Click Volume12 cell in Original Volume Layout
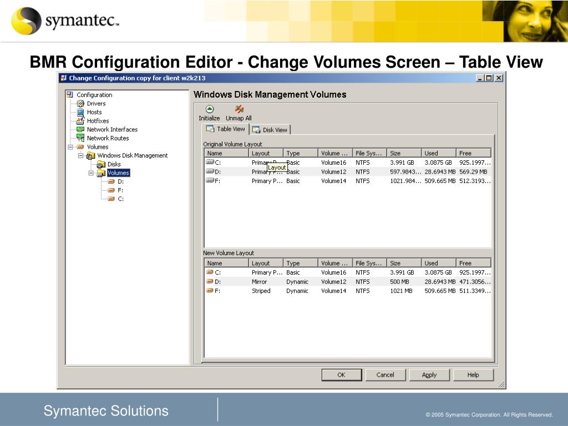The height and width of the screenshot is (426, 568). pyautogui.click(x=333, y=172)
